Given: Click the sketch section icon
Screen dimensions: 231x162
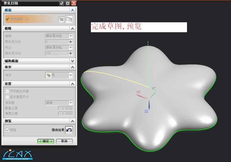Looking at the screenshot, I should tap(61, 19).
